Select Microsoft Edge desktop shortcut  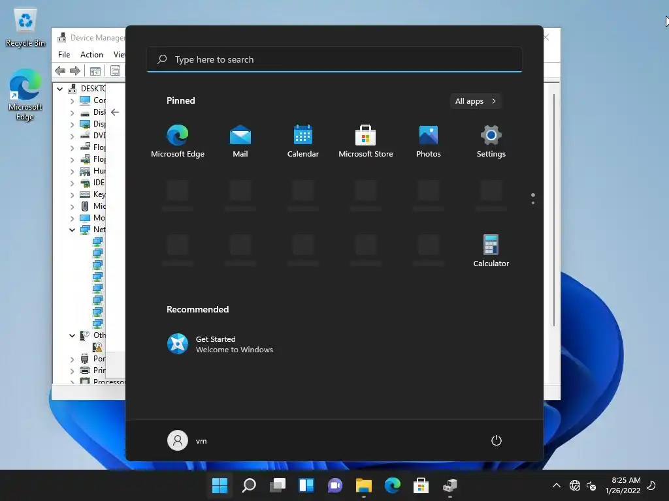pos(25,95)
